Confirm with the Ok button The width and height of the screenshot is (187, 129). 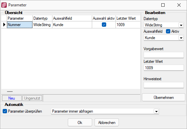[80, 122]
